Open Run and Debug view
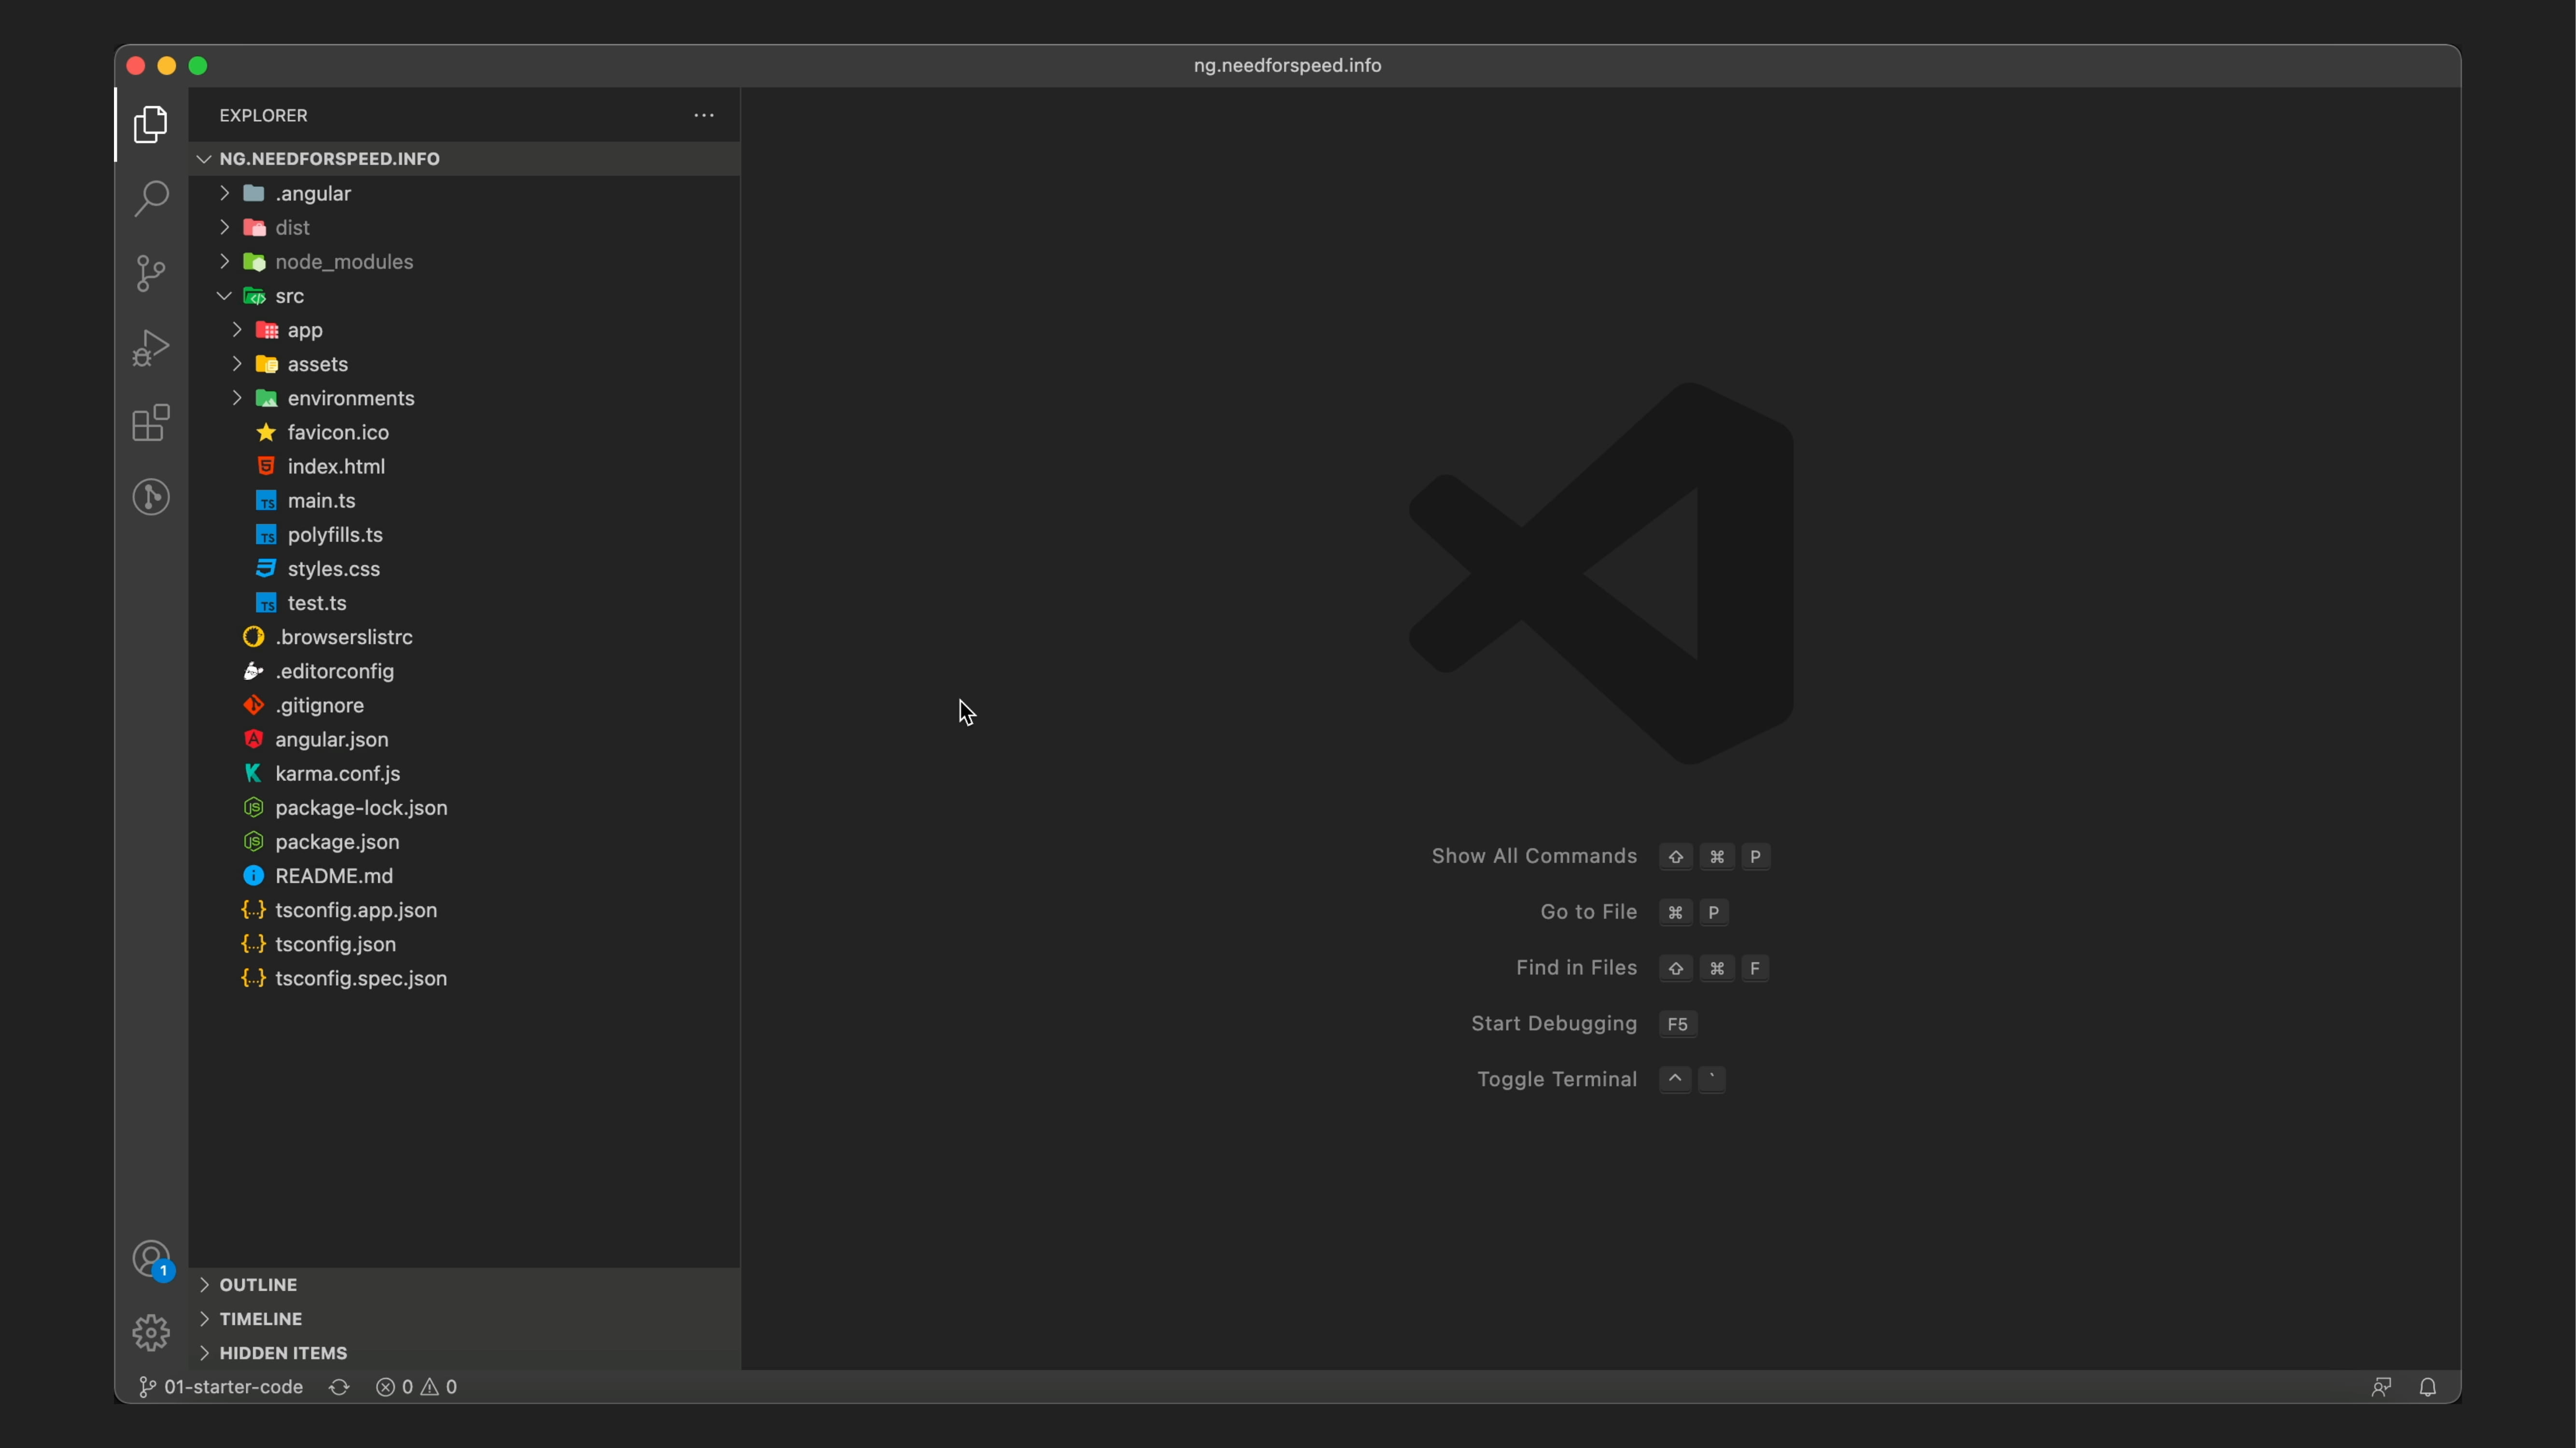This screenshot has height=1448, width=2576. [x=151, y=348]
